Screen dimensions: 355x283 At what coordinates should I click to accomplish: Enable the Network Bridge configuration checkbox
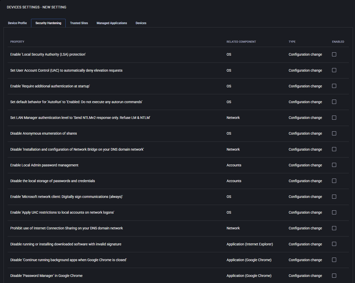[334, 149]
